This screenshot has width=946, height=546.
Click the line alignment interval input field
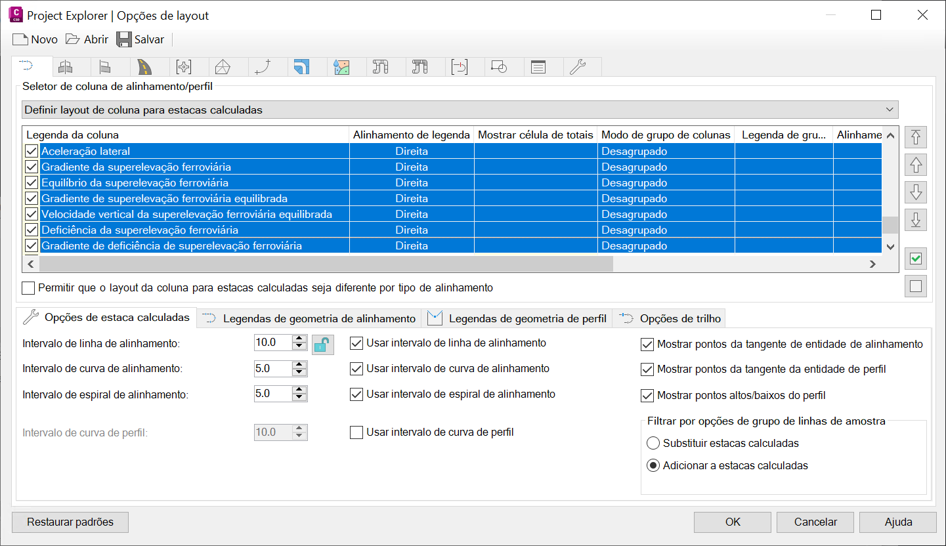[x=273, y=343]
